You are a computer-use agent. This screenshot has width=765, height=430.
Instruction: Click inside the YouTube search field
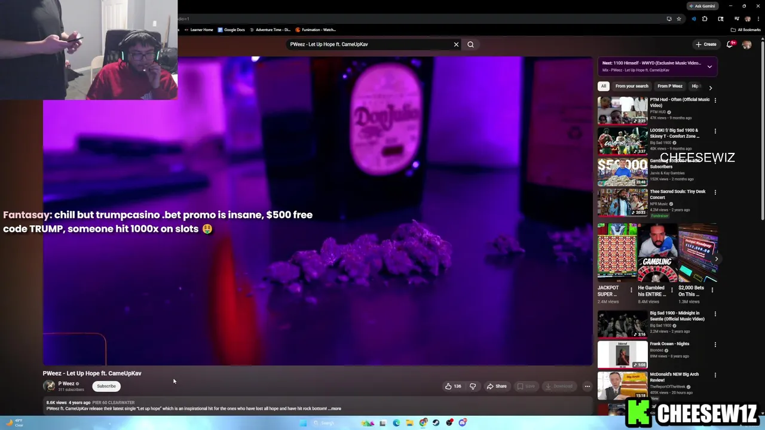coord(369,44)
